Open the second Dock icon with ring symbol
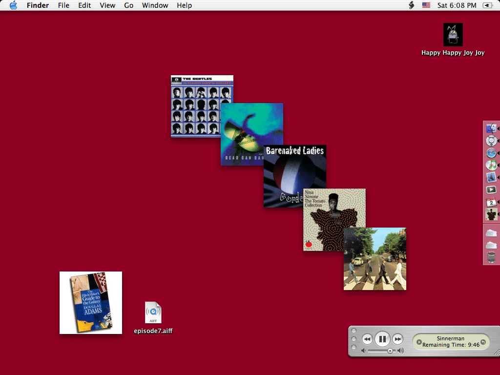This screenshot has height=375, width=500. (491, 141)
